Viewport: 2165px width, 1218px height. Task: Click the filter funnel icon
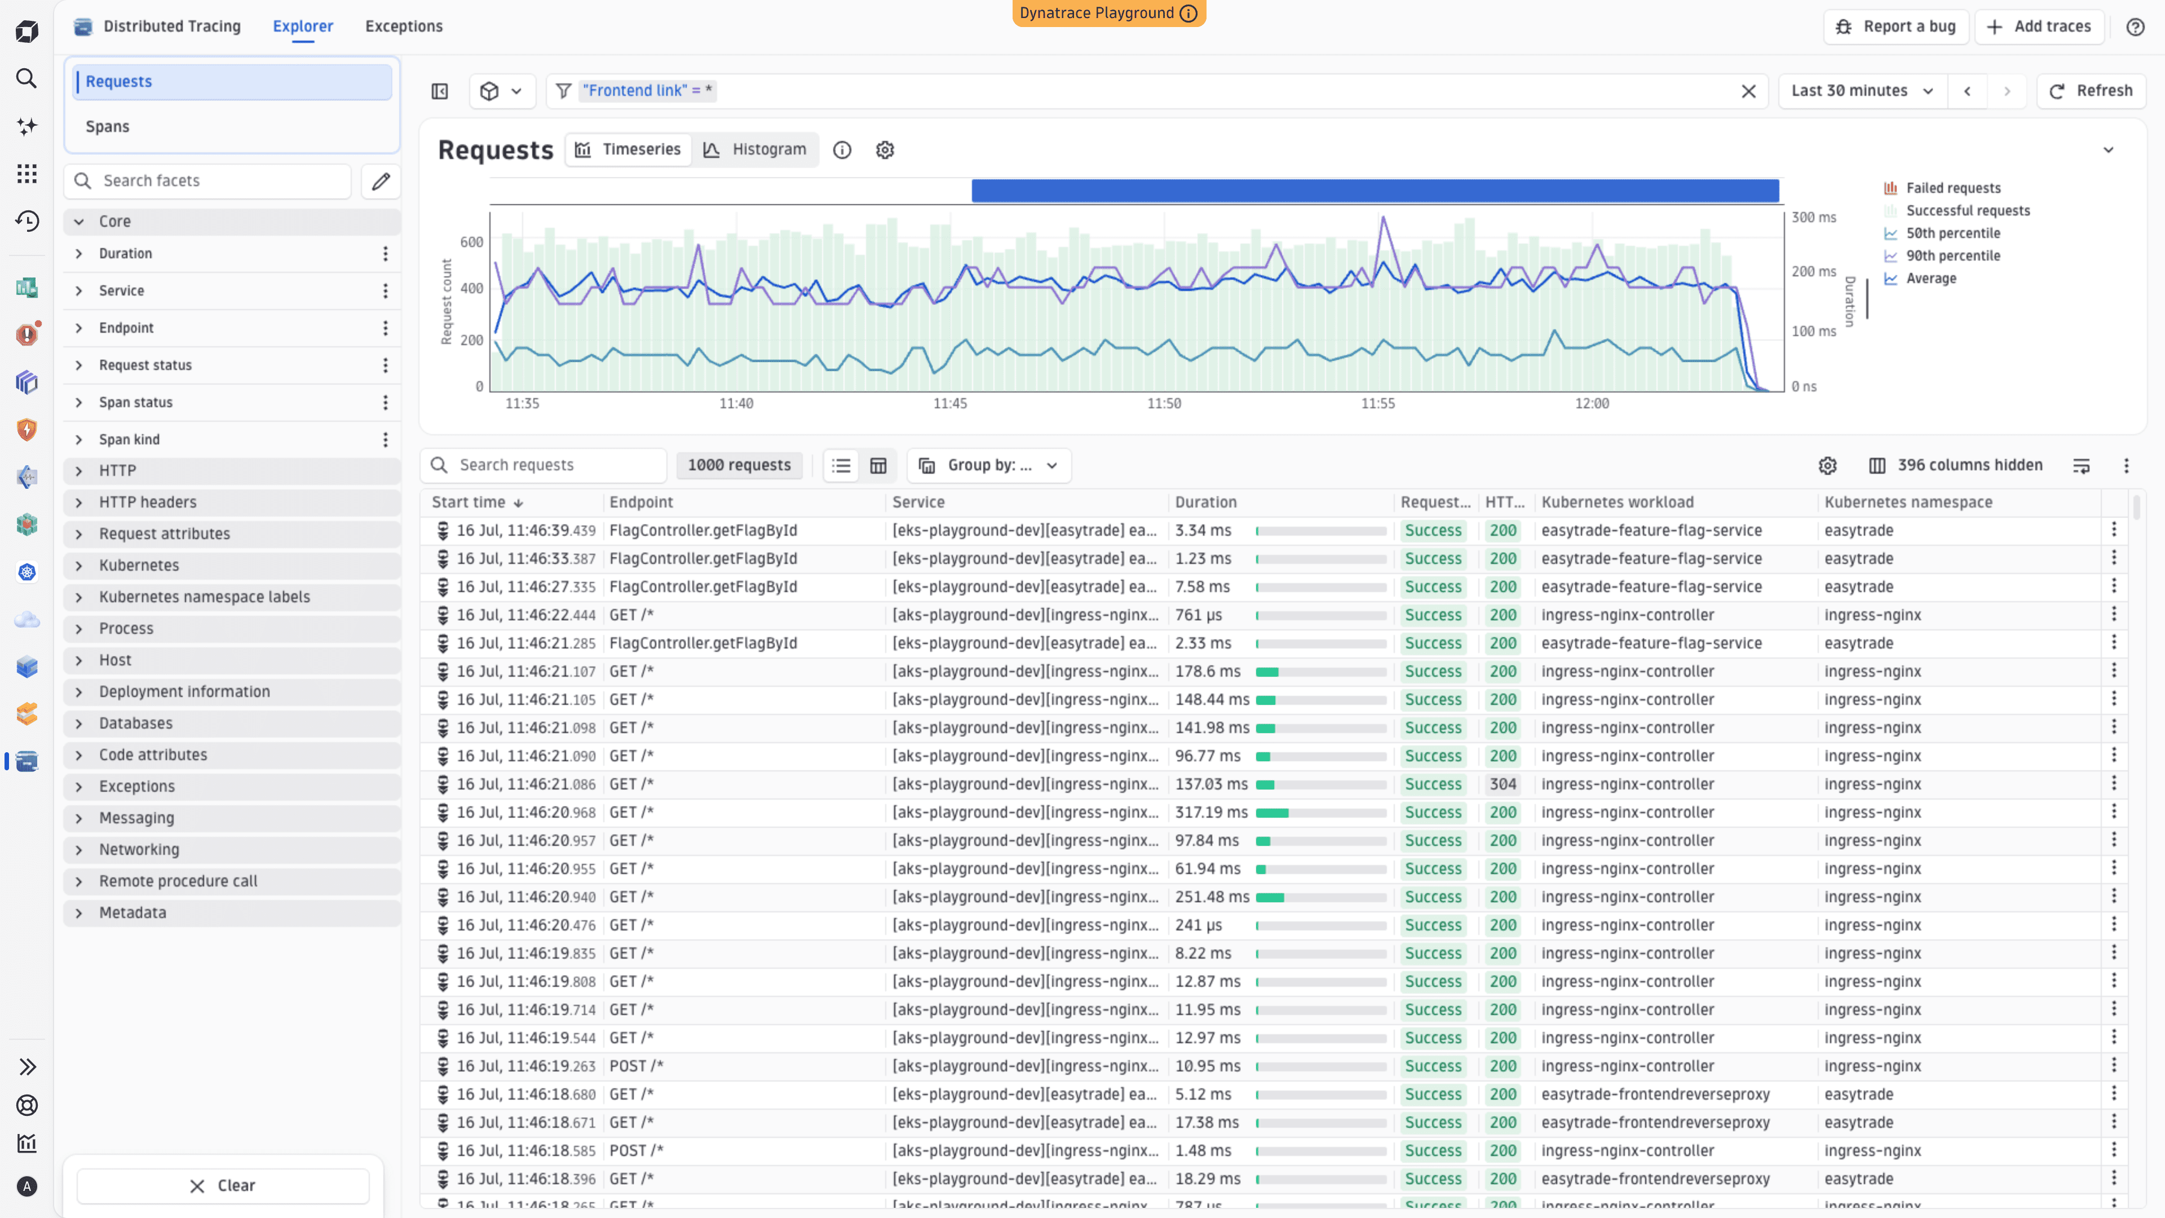click(x=563, y=91)
